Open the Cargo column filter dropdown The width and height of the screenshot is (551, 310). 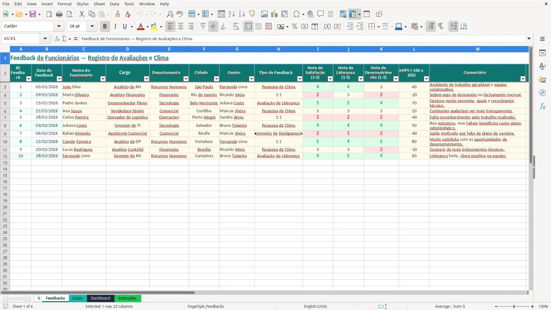[147, 79]
